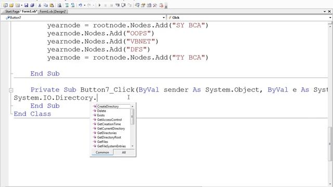333x187 pixels.
Task: Click the "TY BCA" string literal
Action: point(188,58)
